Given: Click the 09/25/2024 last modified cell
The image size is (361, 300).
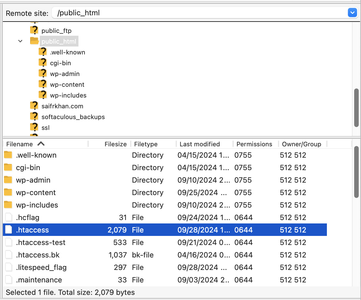Looking at the screenshot, I should tap(202, 193).
